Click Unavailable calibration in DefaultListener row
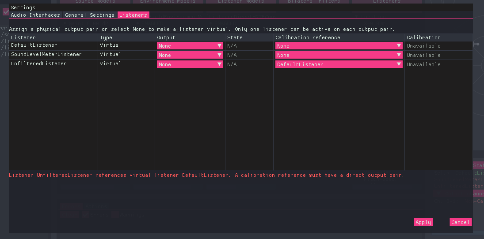Screen dimensions: 484x239 [x=423, y=46]
